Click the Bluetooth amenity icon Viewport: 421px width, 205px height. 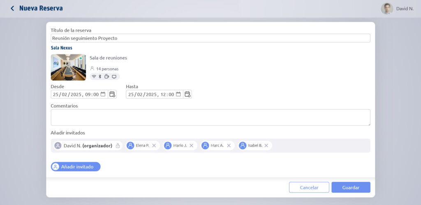pyautogui.click(x=100, y=77)
